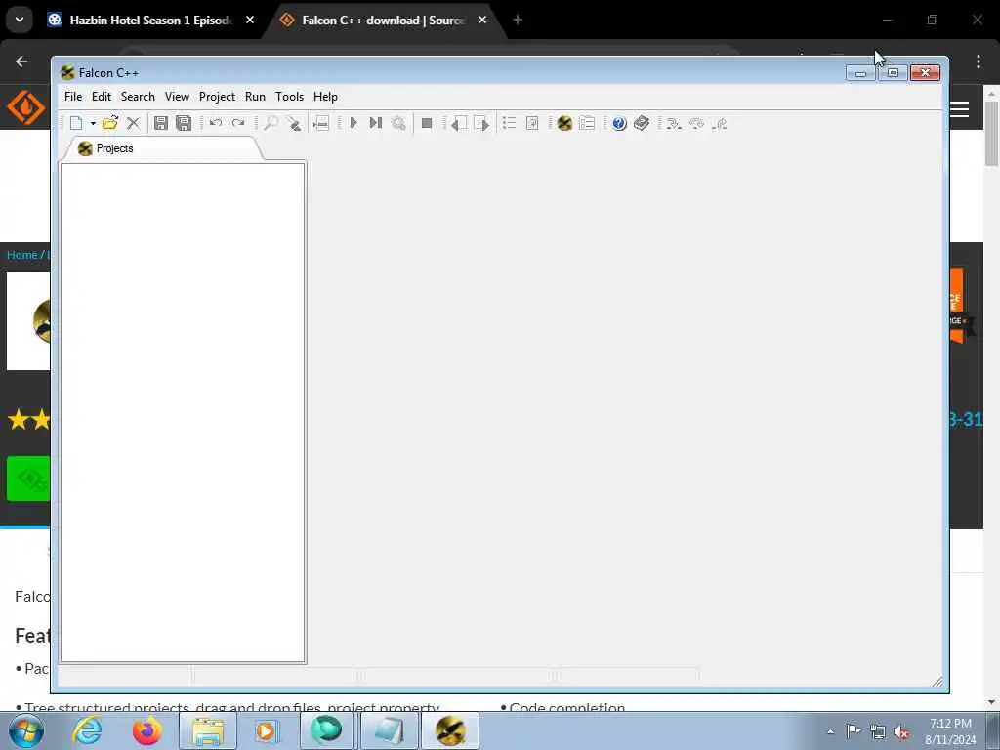Click the Falcon C++ taskbar button

point(450,730)
